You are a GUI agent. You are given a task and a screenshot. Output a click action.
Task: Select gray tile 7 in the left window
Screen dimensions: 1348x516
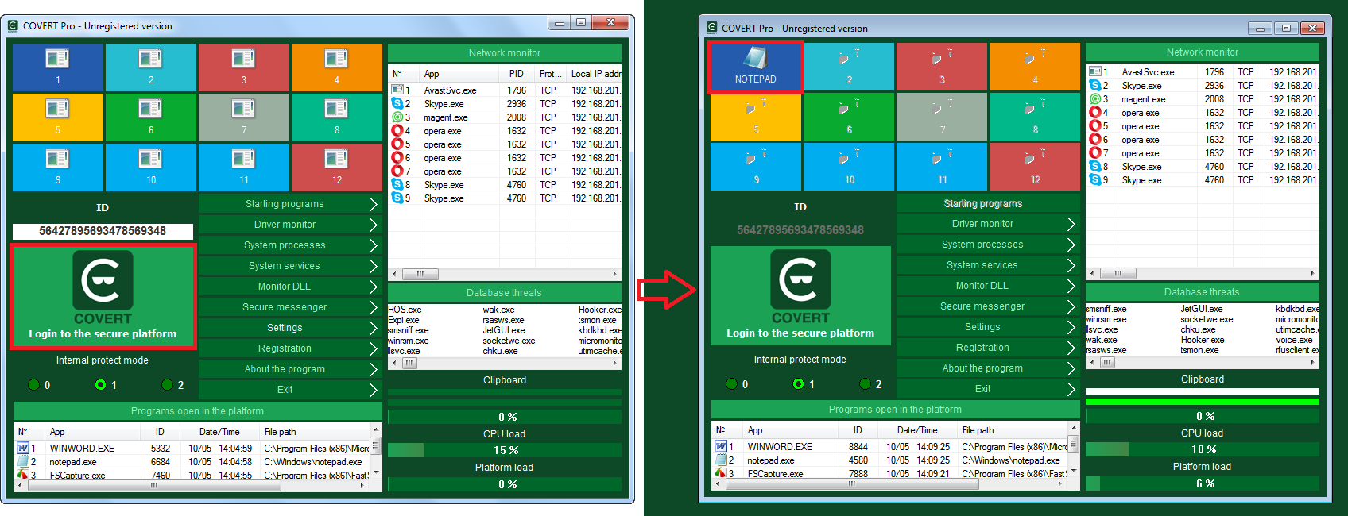[243, 117]
